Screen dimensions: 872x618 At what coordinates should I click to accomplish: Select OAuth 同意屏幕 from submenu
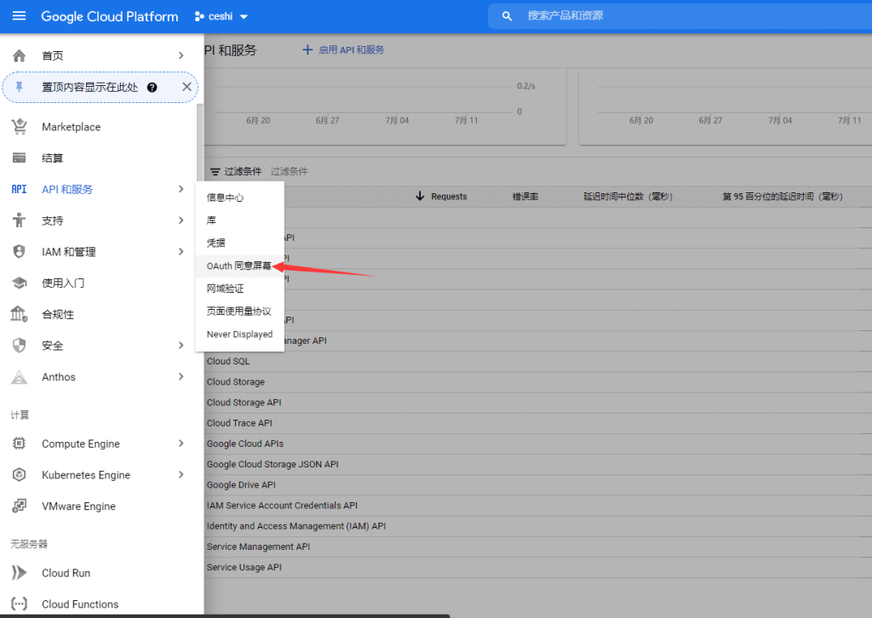pos(238,266)
